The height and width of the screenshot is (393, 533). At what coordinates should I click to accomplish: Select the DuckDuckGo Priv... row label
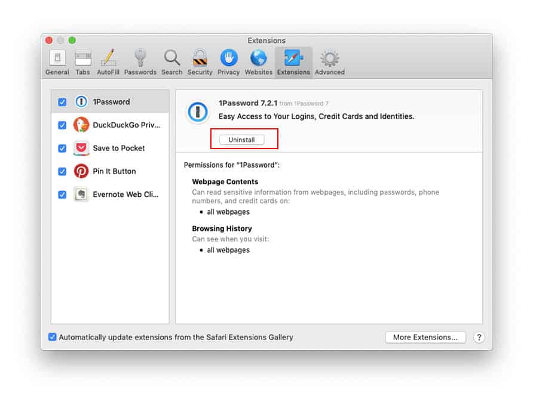click(x=127, y=125)
